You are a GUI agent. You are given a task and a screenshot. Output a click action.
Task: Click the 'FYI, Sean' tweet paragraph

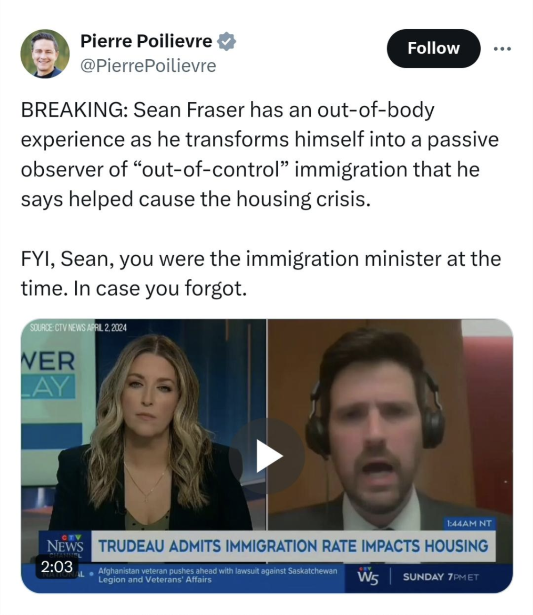pyautogui.click(x=260, y=273)
